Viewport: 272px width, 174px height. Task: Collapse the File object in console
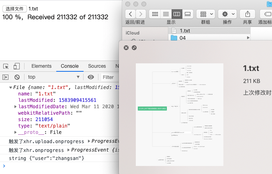tap(10, 88)
